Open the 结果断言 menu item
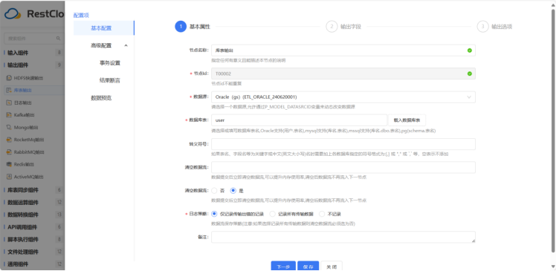556x271 pixels. point(110,80)
